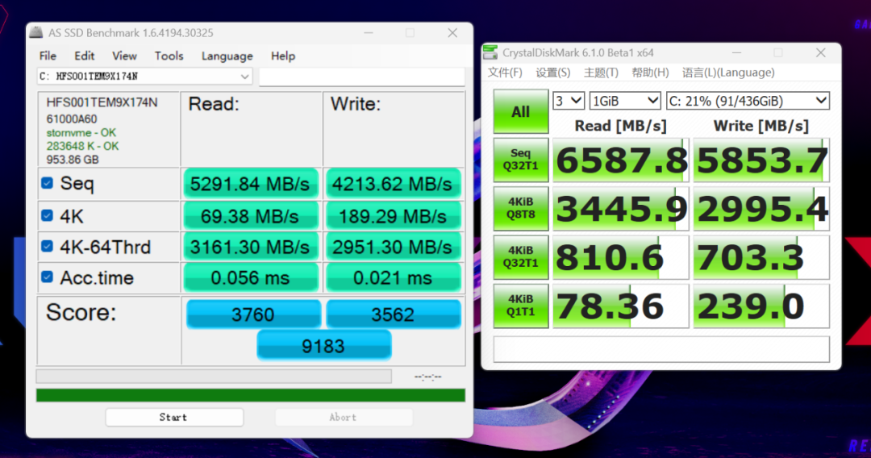This screenshot has height=458, width=871.
Task: Close the AS SSD Benchmark window
Action: pos(452,33)
